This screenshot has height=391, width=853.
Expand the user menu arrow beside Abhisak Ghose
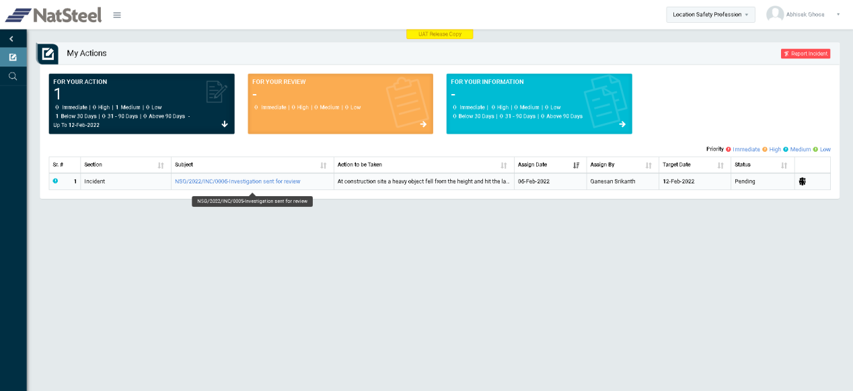coord(838,14)
